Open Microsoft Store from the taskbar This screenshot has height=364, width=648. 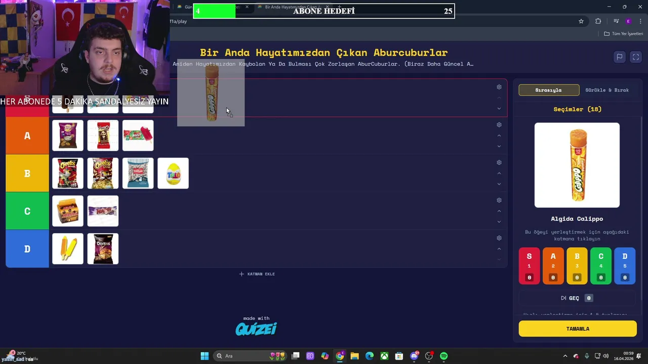[x=399, y=356]
